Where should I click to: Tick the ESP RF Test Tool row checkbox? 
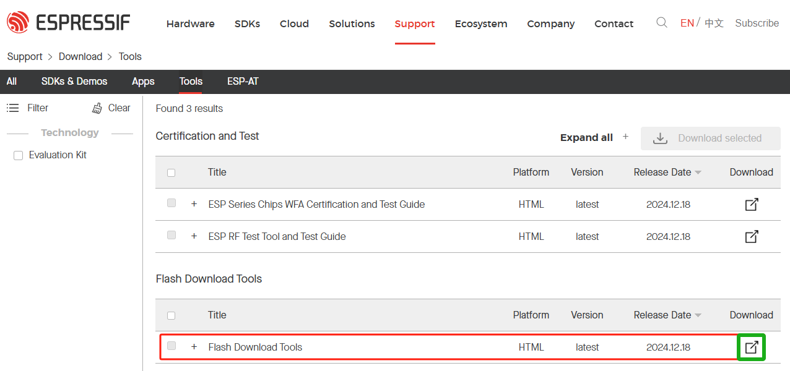[x=171, y=235]
